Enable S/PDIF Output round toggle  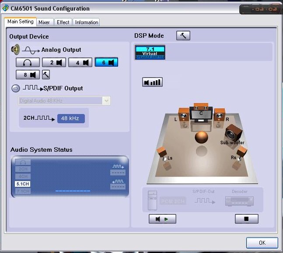16,88
